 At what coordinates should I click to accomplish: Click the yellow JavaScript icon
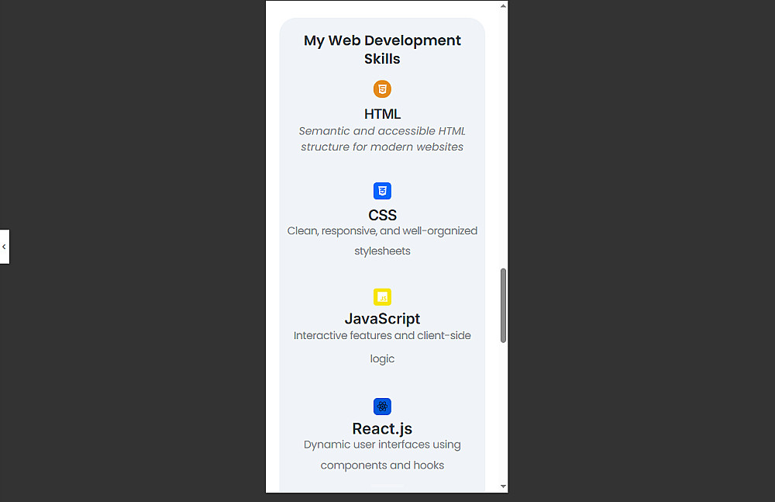point(382,297)
